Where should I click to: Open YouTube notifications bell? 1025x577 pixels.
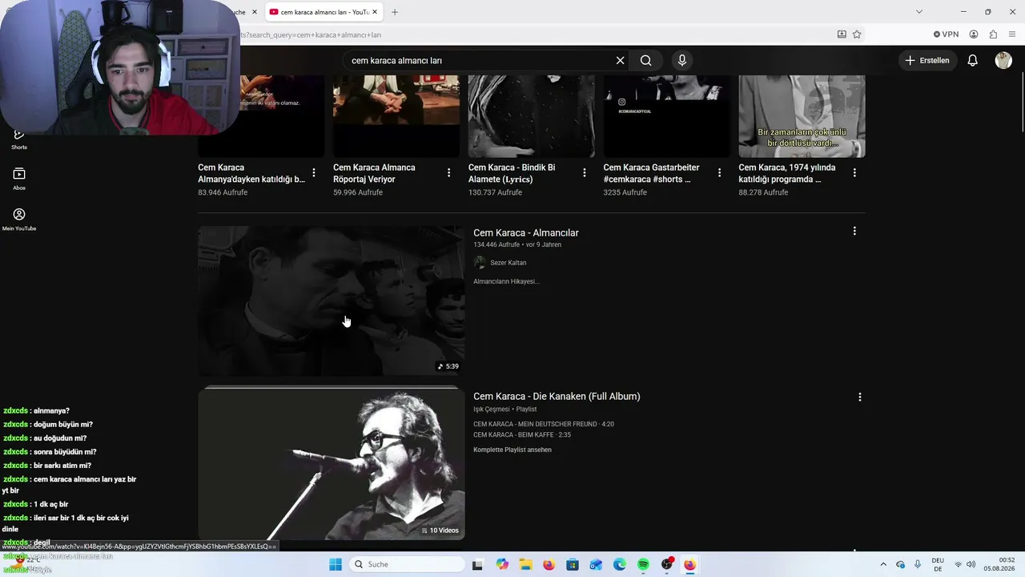(x=972, y=60)
